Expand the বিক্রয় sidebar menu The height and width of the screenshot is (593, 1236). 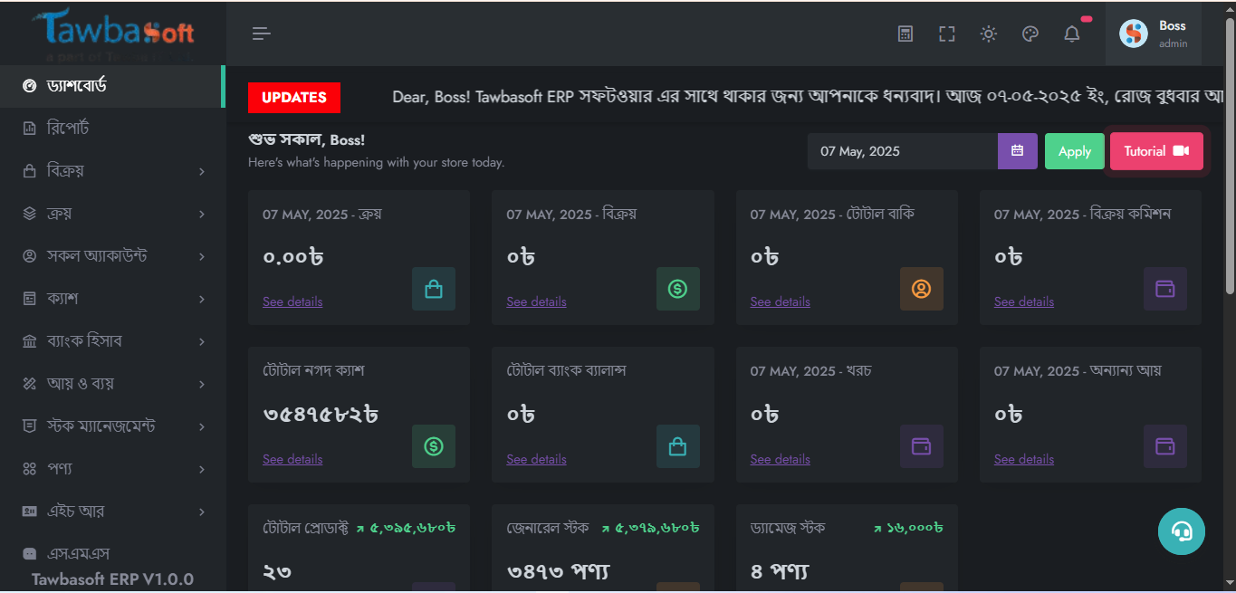point(112,171)
